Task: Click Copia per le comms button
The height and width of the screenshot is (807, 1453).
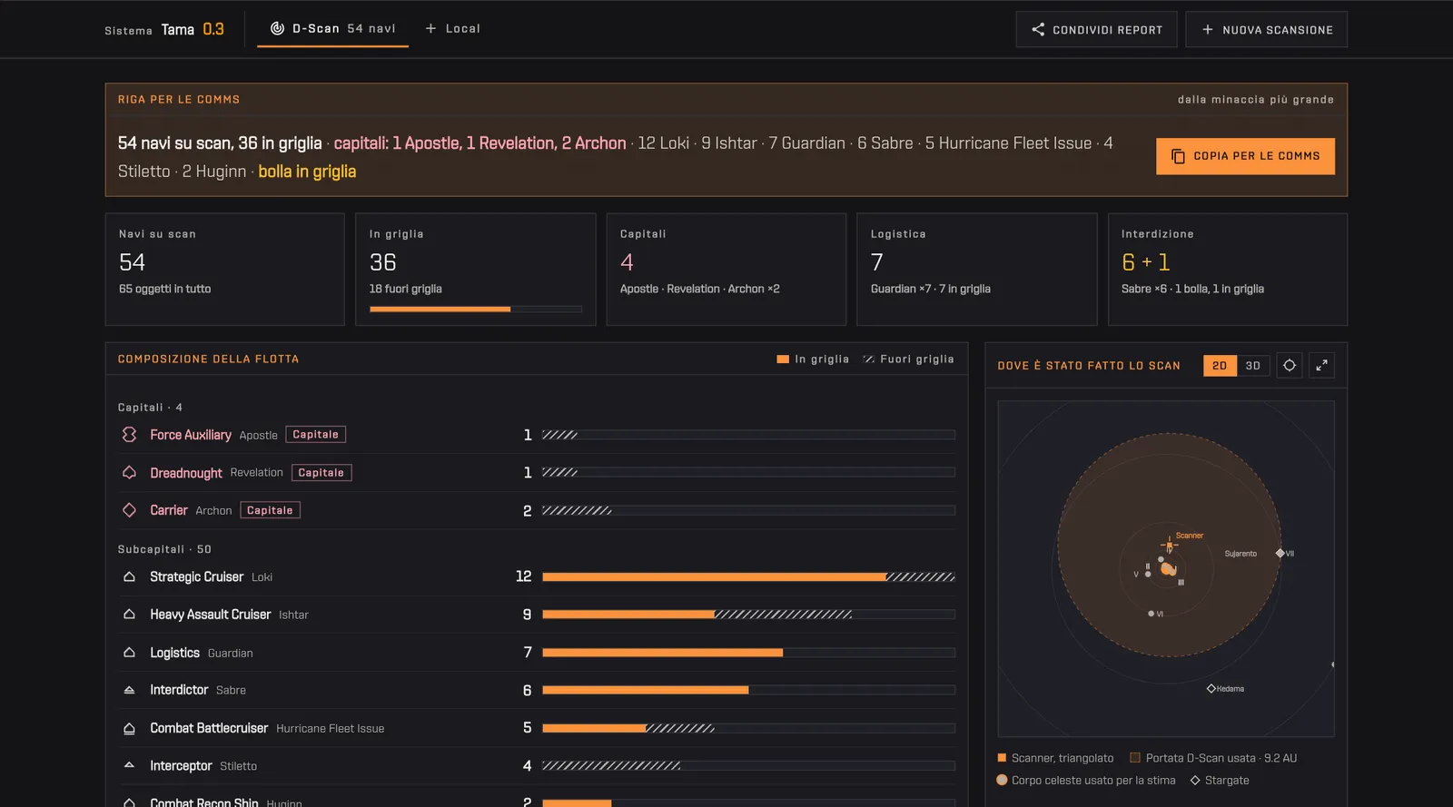Action: point(1245,156)
